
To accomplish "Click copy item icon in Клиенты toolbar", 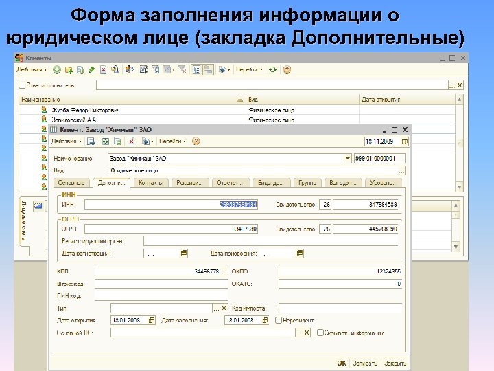I will (x=80, y=69).
